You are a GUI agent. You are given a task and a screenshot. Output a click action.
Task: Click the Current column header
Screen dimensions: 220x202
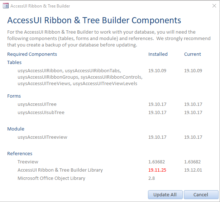click(x=192, y=54)
